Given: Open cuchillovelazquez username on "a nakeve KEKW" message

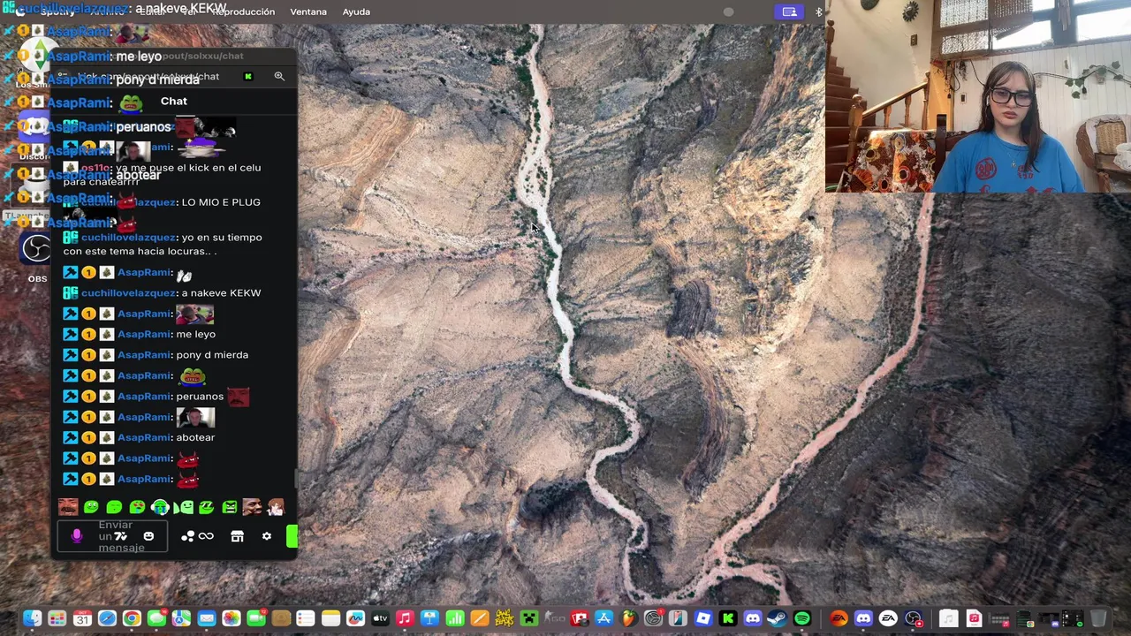Looking at the screenshot, I should (x=128, y=293).
